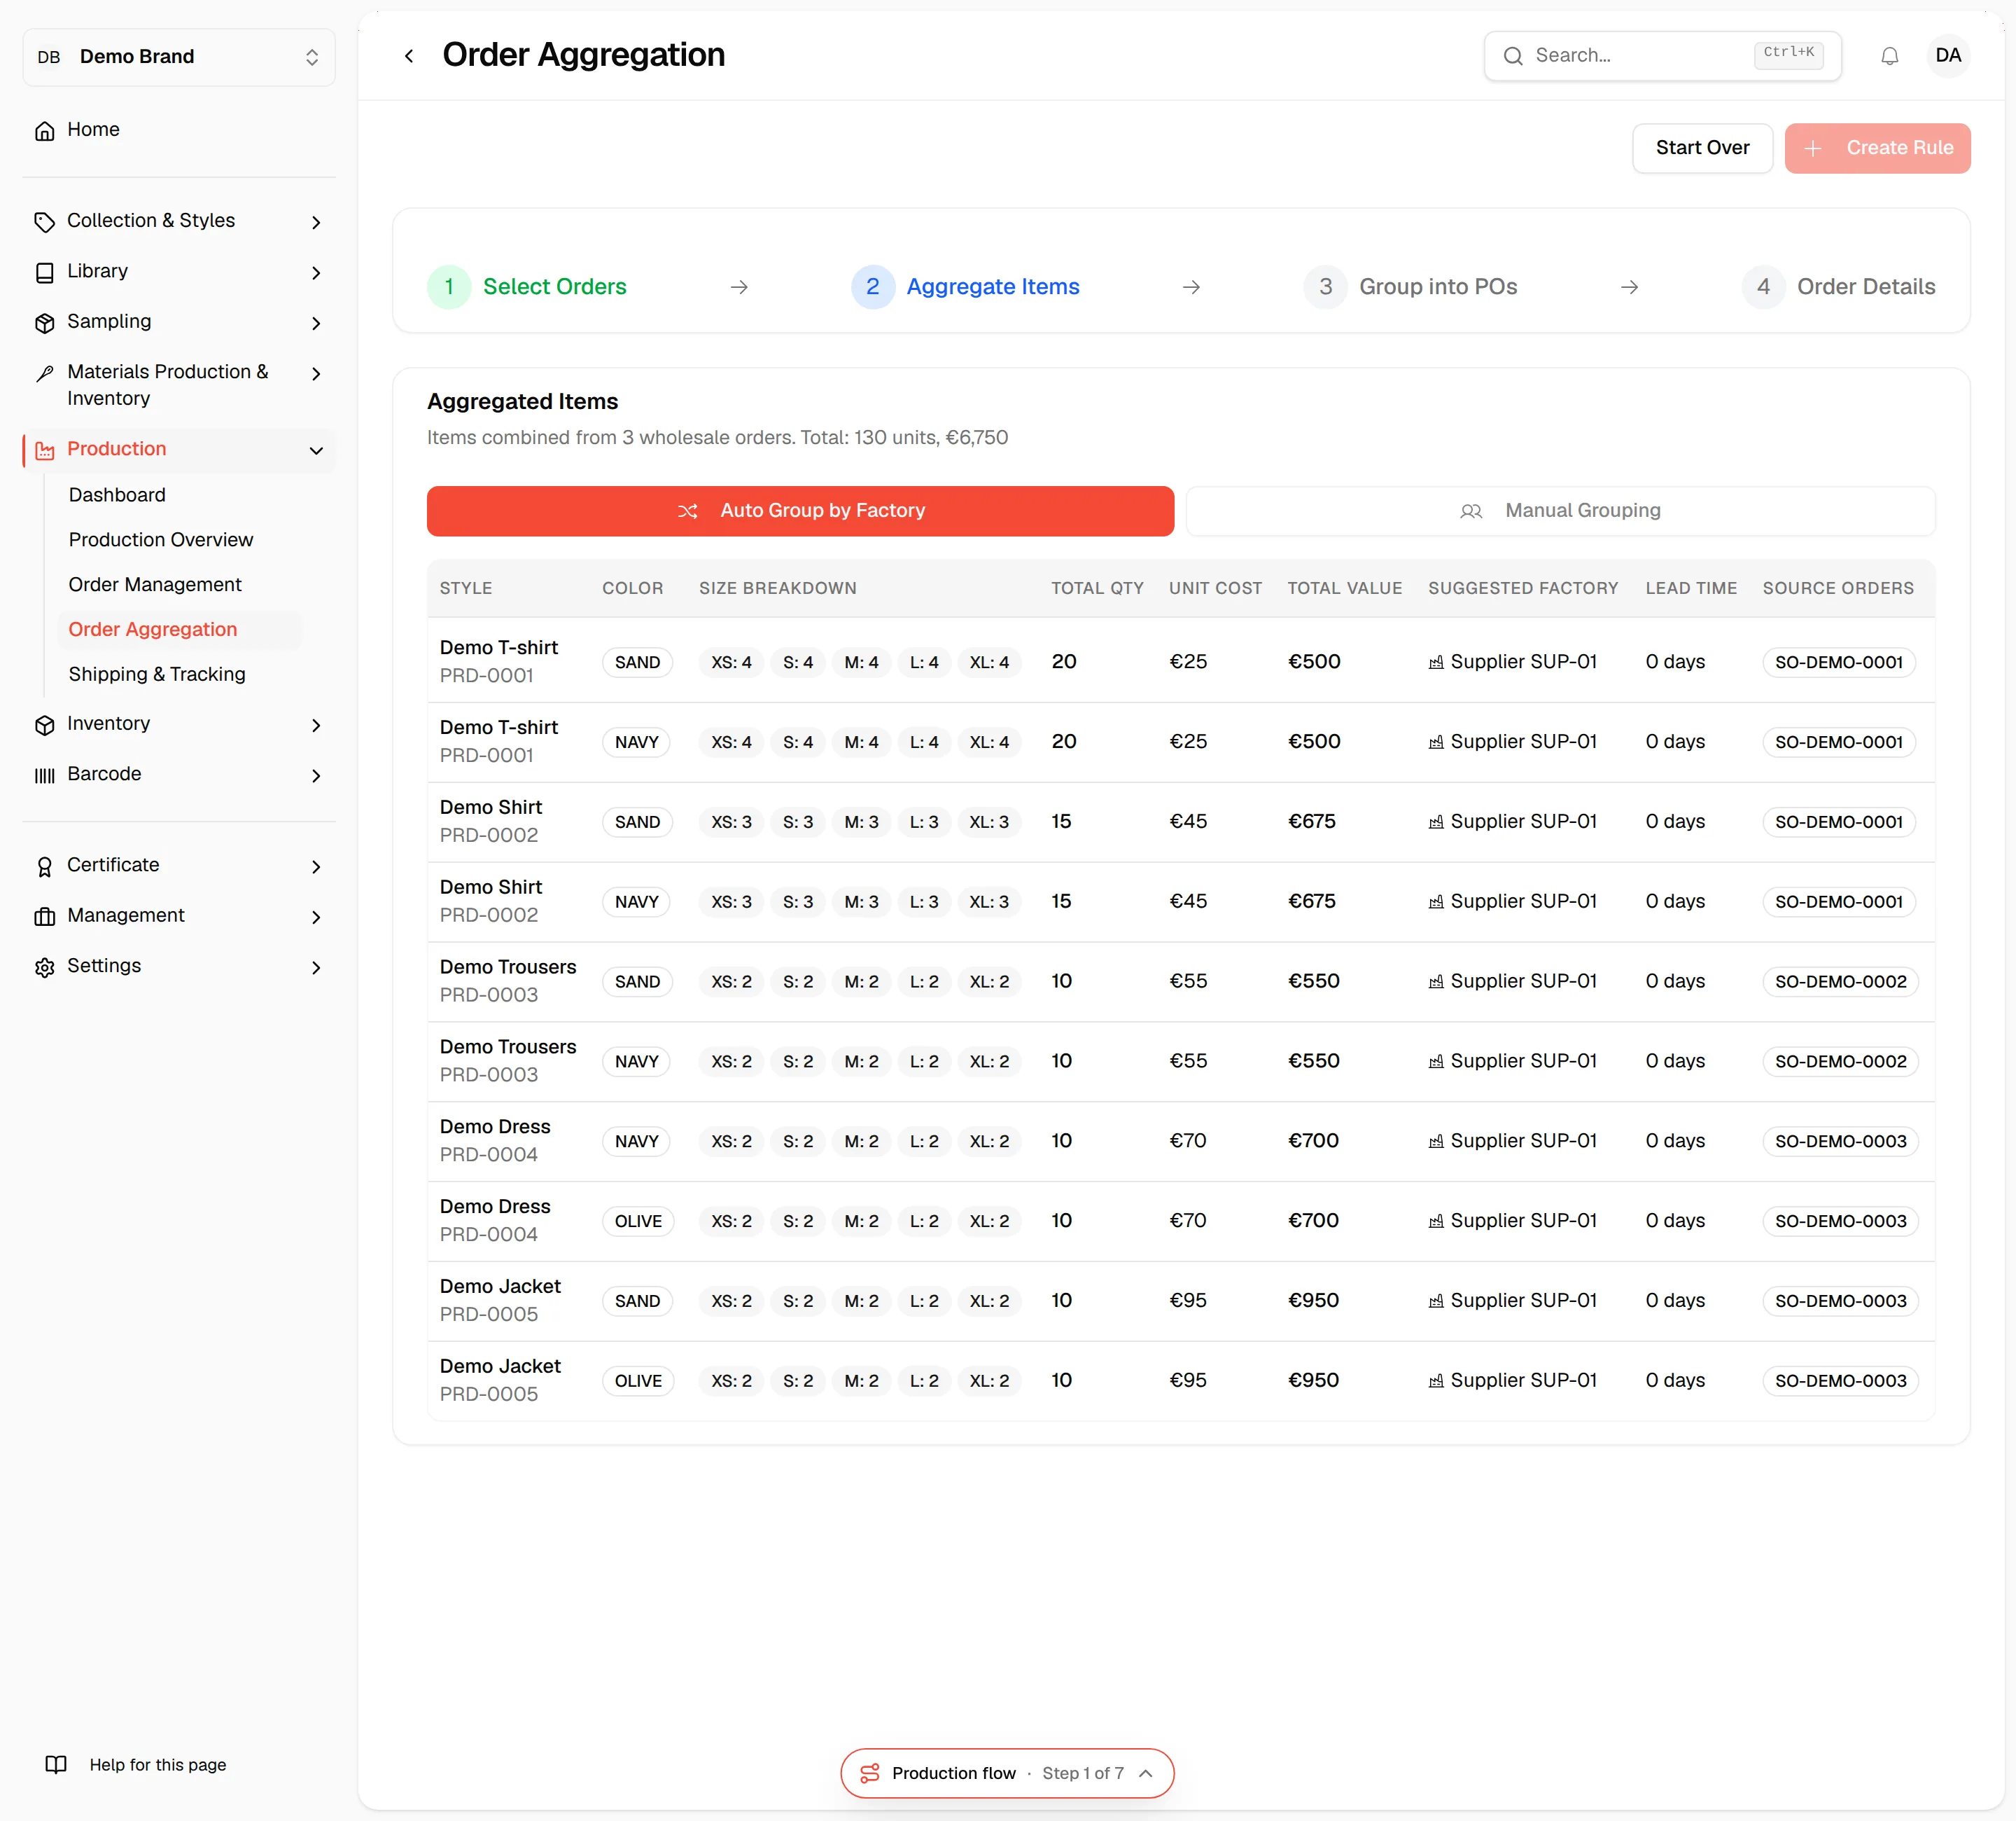The width and height of the screenshot is (2016, 1821).
Task: Click the Help for this page book icon
Action: [56, 1764]
